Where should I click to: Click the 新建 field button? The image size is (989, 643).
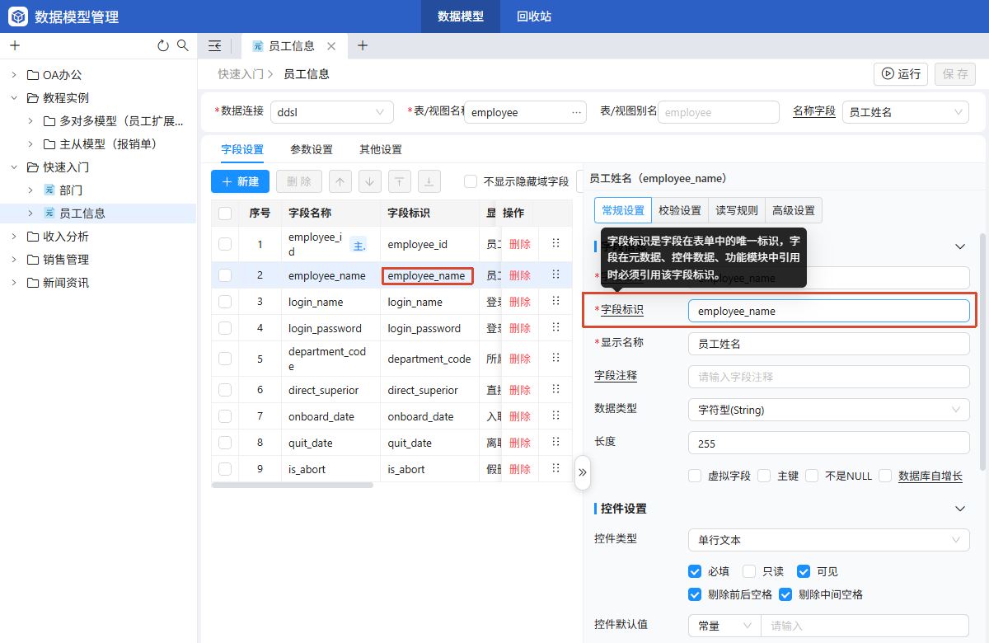tap(240, 181)
